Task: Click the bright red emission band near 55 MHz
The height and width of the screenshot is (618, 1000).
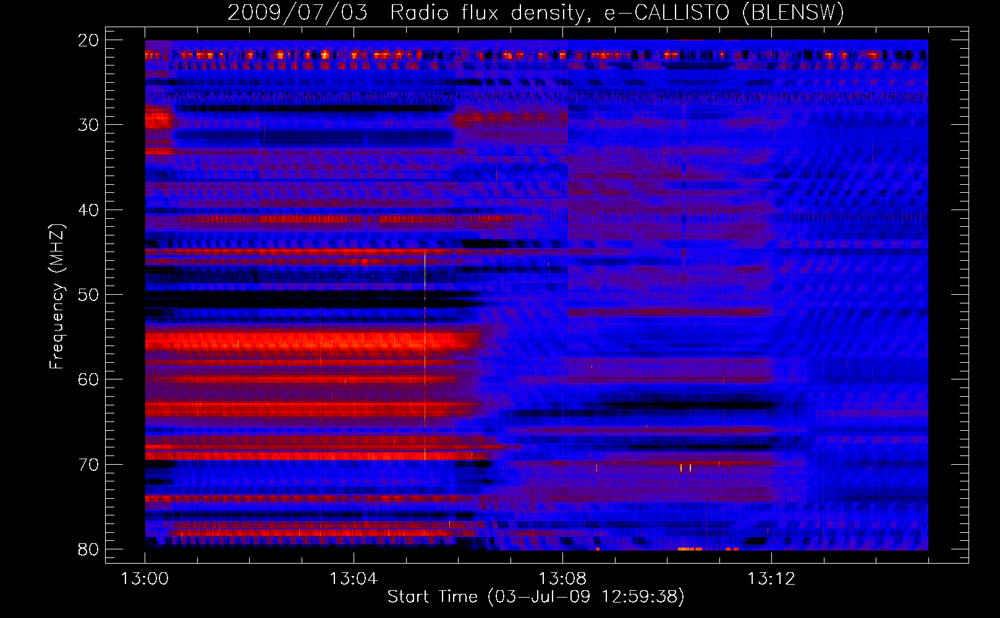Action: point(312,341)
